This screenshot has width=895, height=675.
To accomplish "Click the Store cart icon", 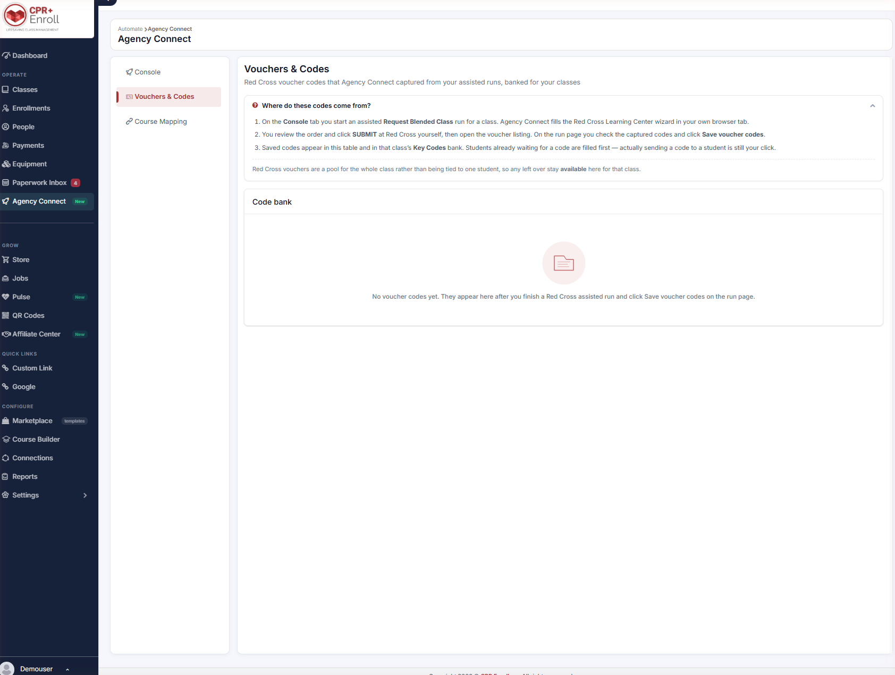I will [5, 259].
